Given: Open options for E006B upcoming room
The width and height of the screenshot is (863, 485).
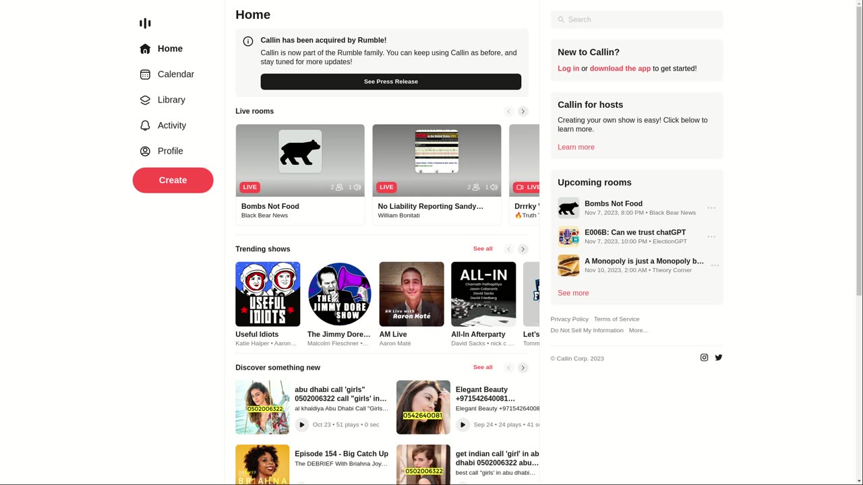Looking at the screenshot, I should (x=711, y=236).
